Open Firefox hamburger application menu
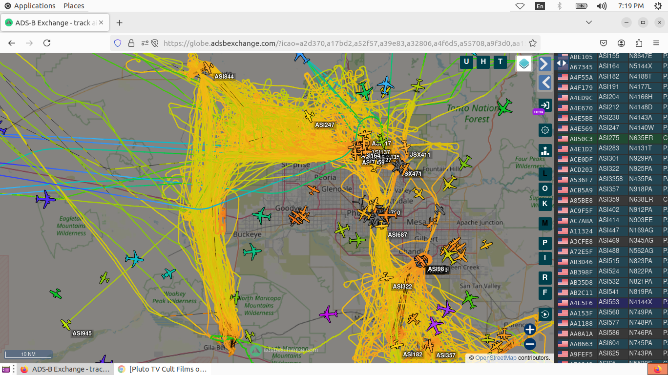Viewport: 668px width, 375px height. click(x=656, y=43)
